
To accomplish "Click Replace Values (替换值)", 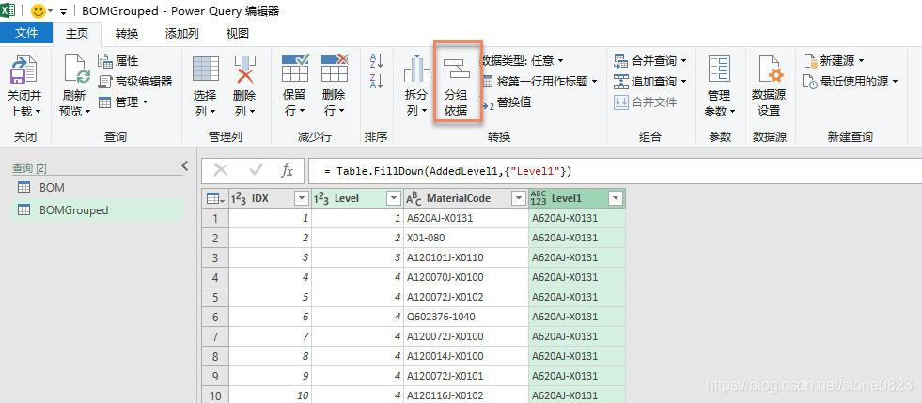I will tap(507, 101).
